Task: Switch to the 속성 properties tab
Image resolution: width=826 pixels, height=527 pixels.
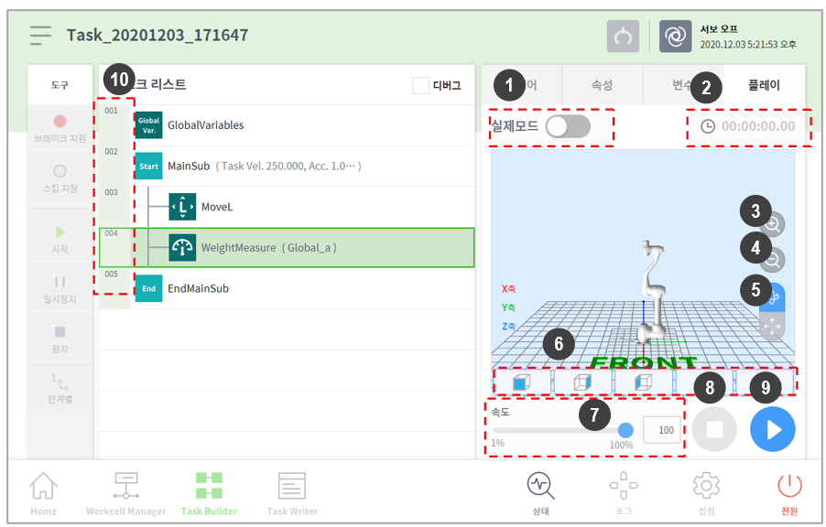Action: coord(602,85)
